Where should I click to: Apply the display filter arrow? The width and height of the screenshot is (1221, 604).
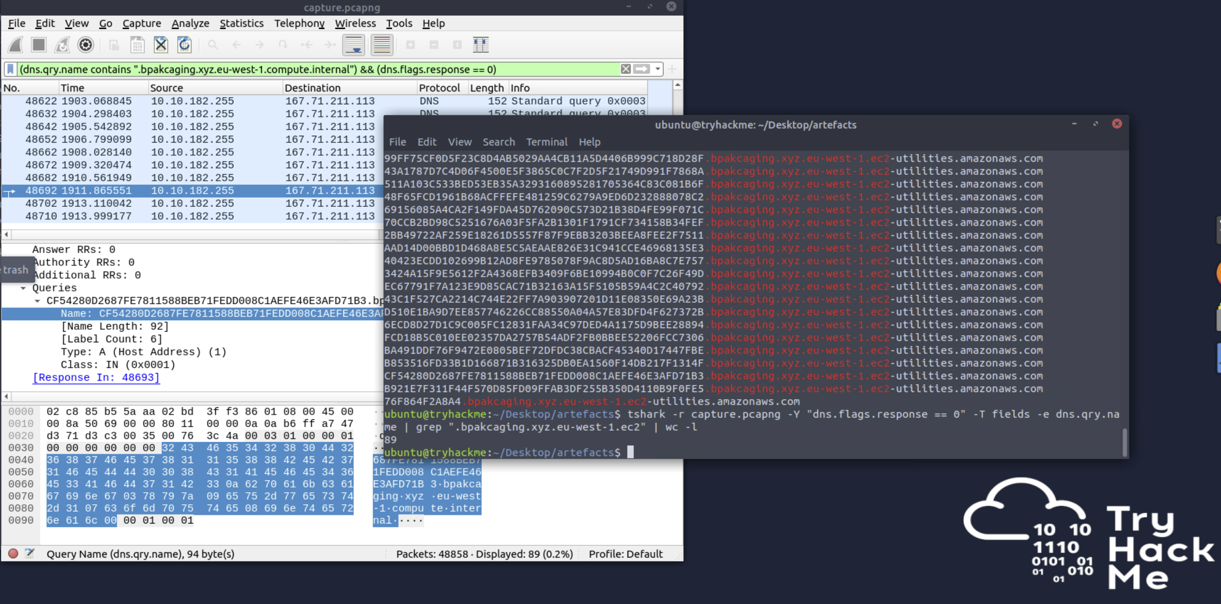[x=642, y=69]
